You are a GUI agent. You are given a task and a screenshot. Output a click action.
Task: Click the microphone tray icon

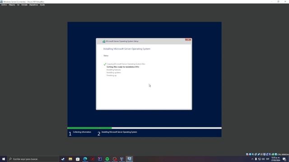pyautogui.click(x=256, y=159)
